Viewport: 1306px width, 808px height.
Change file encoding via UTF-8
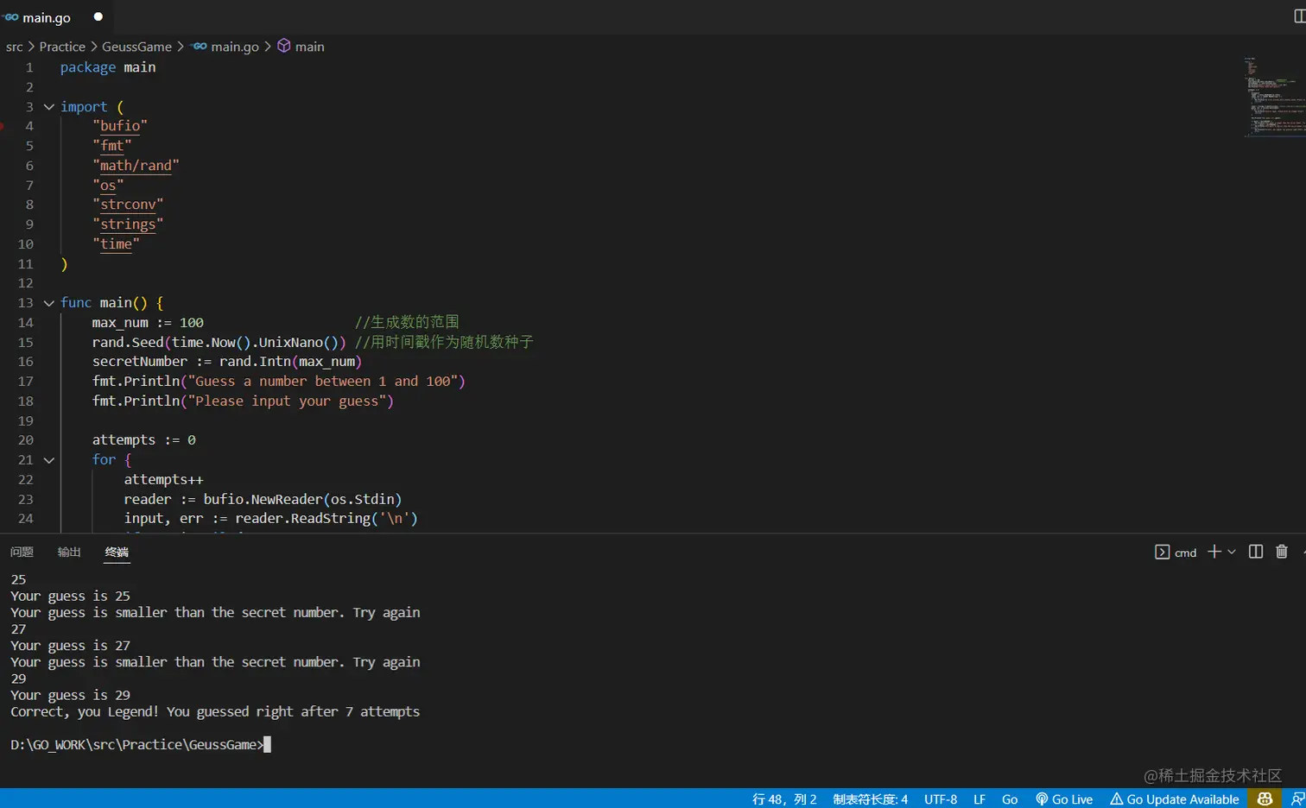point(941,799)
